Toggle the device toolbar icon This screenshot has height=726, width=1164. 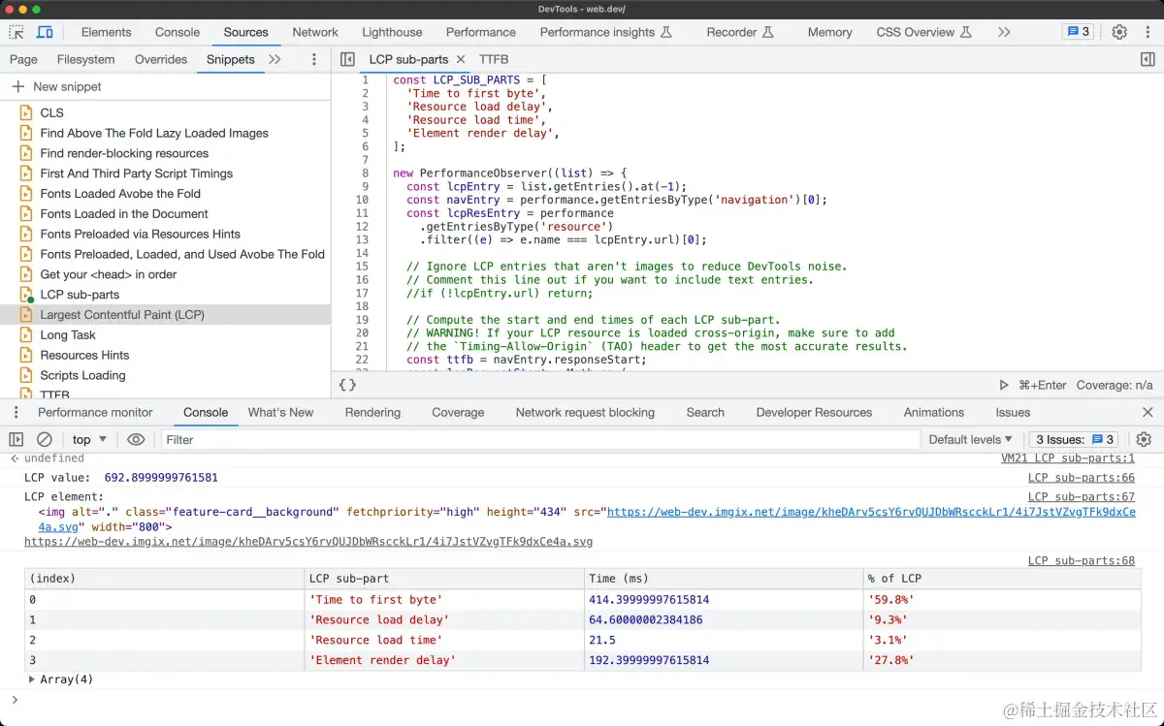[45, 32]
